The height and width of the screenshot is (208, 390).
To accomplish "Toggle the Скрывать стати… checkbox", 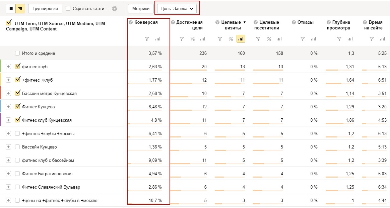I will [x=68, y=8].
